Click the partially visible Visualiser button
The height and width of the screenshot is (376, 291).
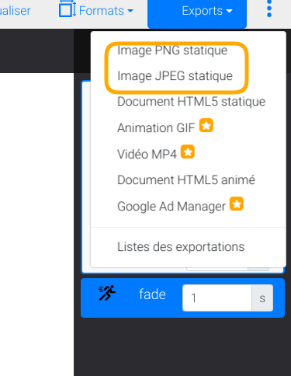coord(16,11)
